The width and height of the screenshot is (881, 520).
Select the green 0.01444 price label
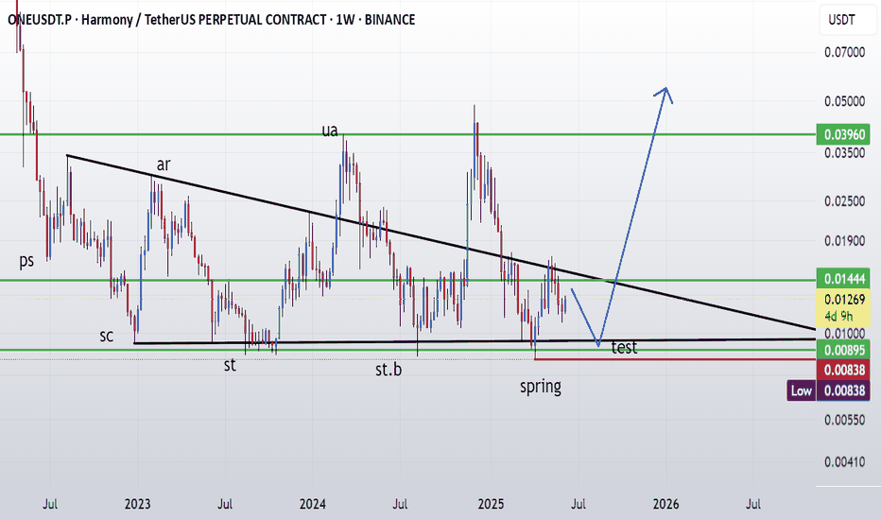tap(843, 280)
